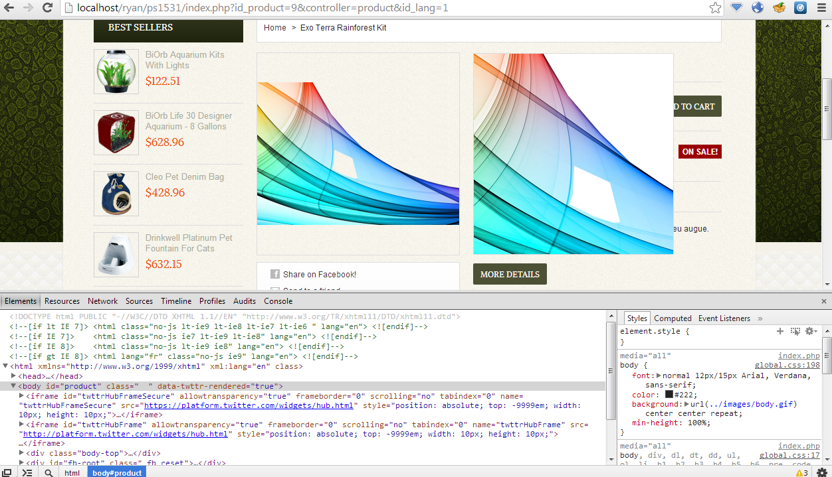Open the Audits tab
Image resolution: width=832 pixels, height=477 pixels.
[245, 301]
